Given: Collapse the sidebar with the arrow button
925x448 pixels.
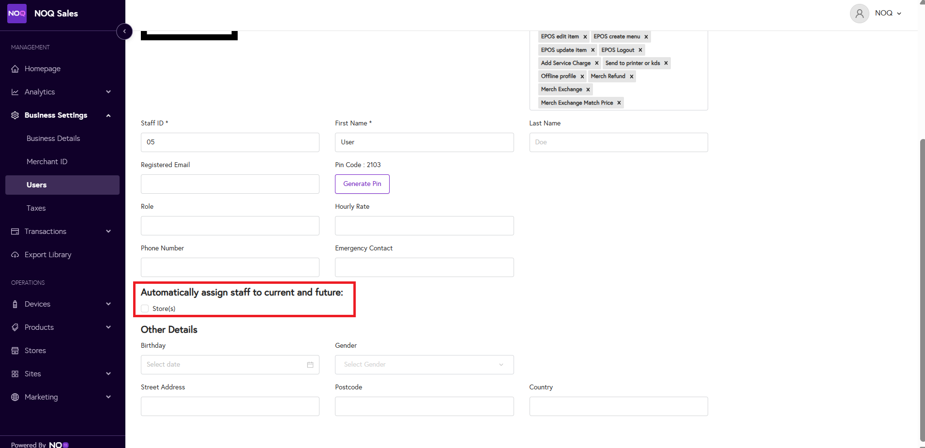Looking at the screenshot, I should (x=124, y=31).
